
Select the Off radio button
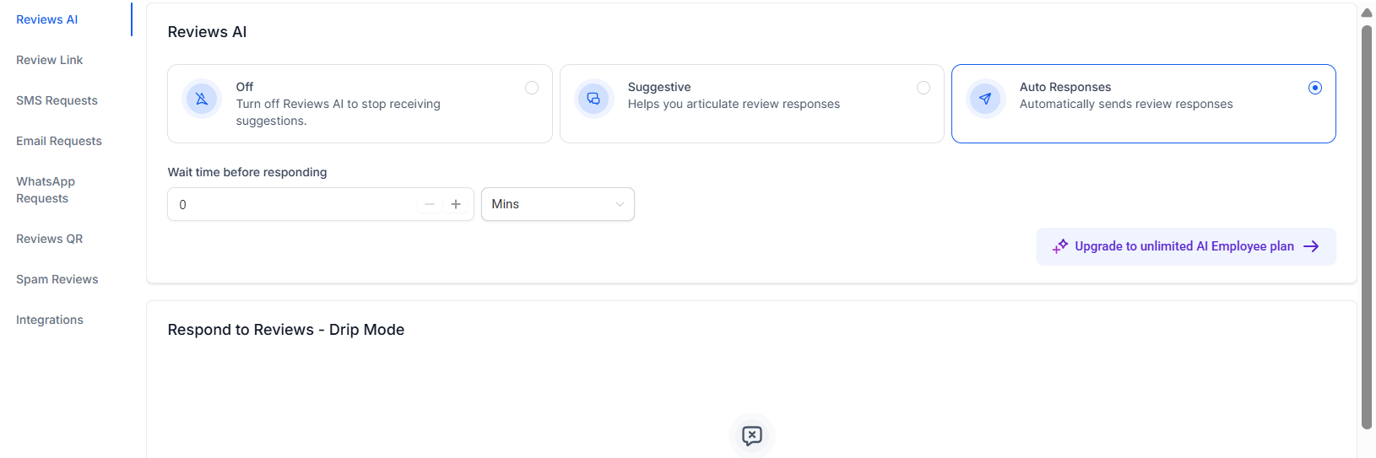click(x=532, y=88)
